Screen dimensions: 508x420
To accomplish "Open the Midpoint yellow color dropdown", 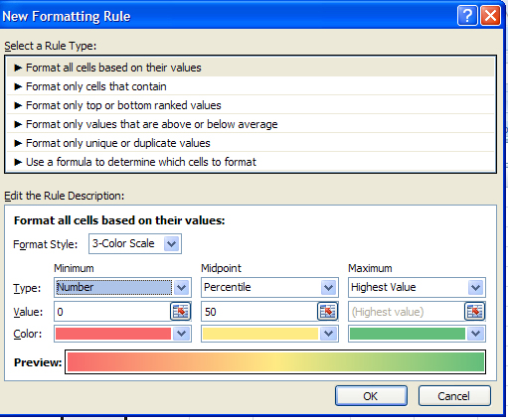I will 328,334.
